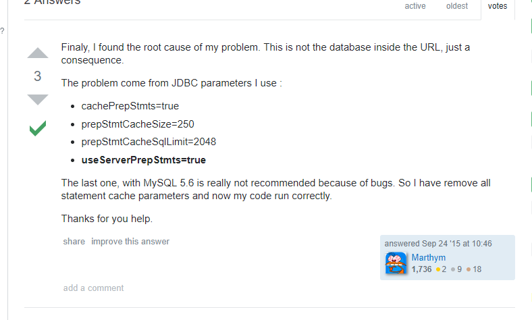Sort answers by active tab
Image resolution: width=532 pixels, height=320 pixels.
[x=415, y=7]
